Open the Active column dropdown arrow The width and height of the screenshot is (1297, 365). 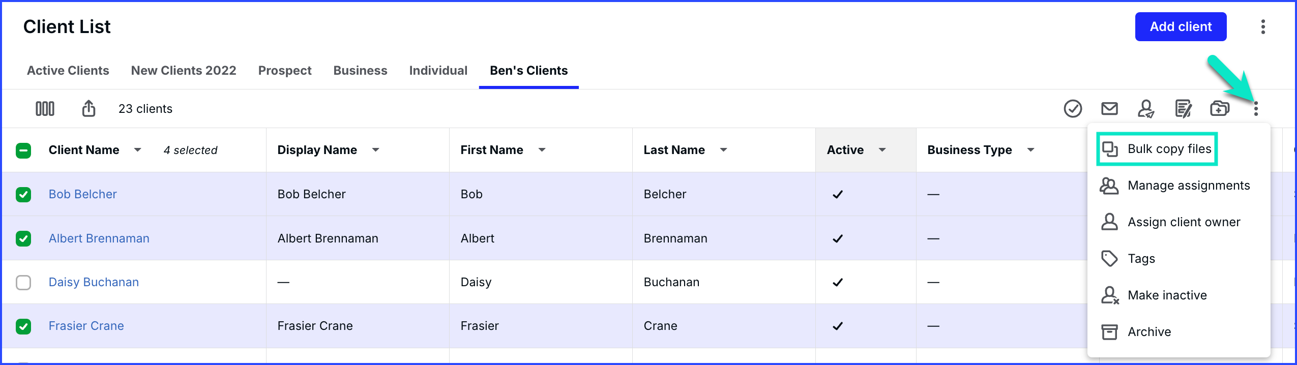(882, 150)
